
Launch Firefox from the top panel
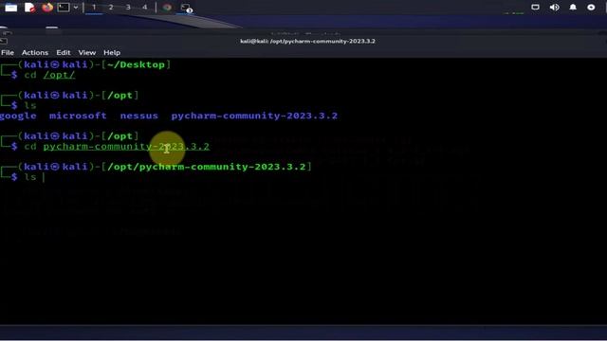pos(47,8)
